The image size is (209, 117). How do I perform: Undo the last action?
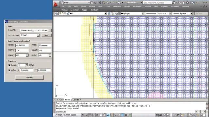click(x=107, y=3)
